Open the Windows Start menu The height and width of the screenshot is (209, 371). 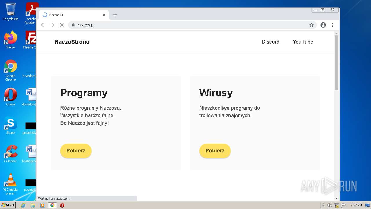(x=8, y=205)
